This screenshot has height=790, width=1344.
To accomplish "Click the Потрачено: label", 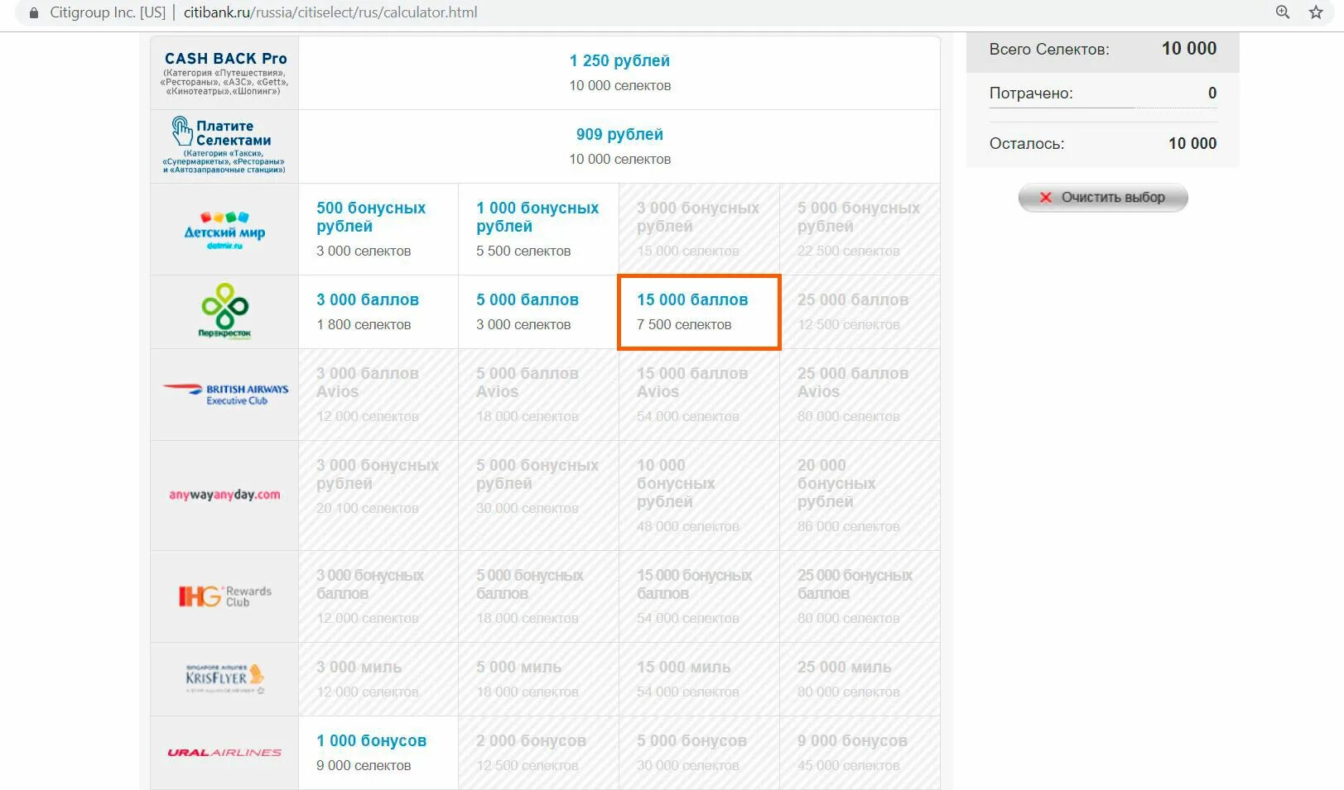I will click(1031, 93).
